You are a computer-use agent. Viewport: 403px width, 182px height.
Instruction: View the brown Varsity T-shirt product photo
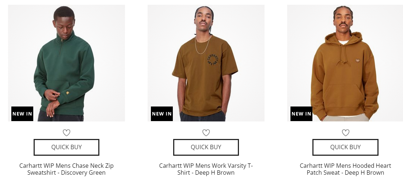click(206, 63)
